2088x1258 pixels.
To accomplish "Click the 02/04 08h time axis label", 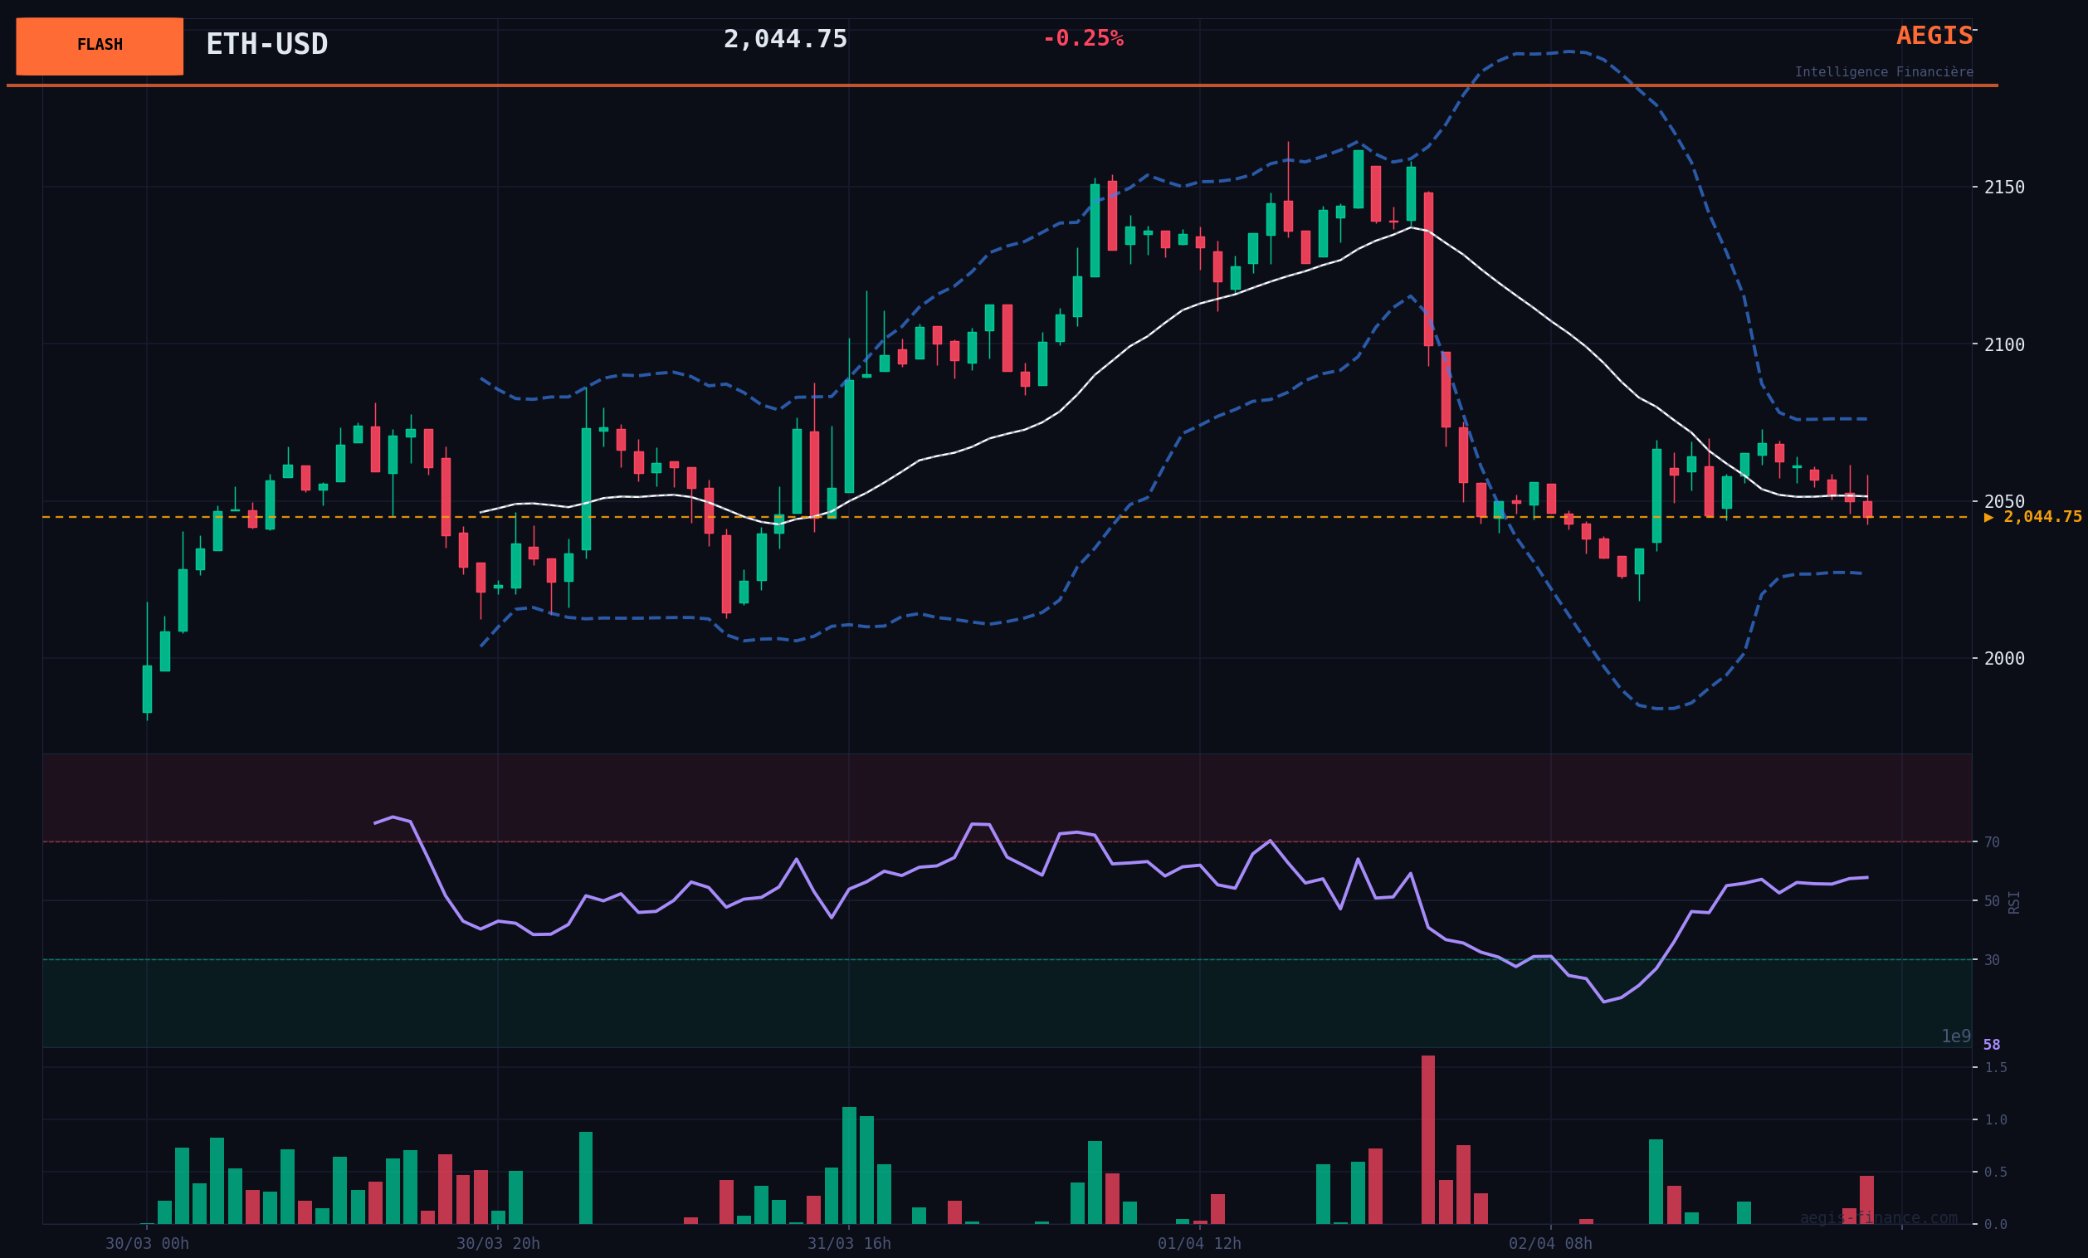I will [x=1550, y=1244].
